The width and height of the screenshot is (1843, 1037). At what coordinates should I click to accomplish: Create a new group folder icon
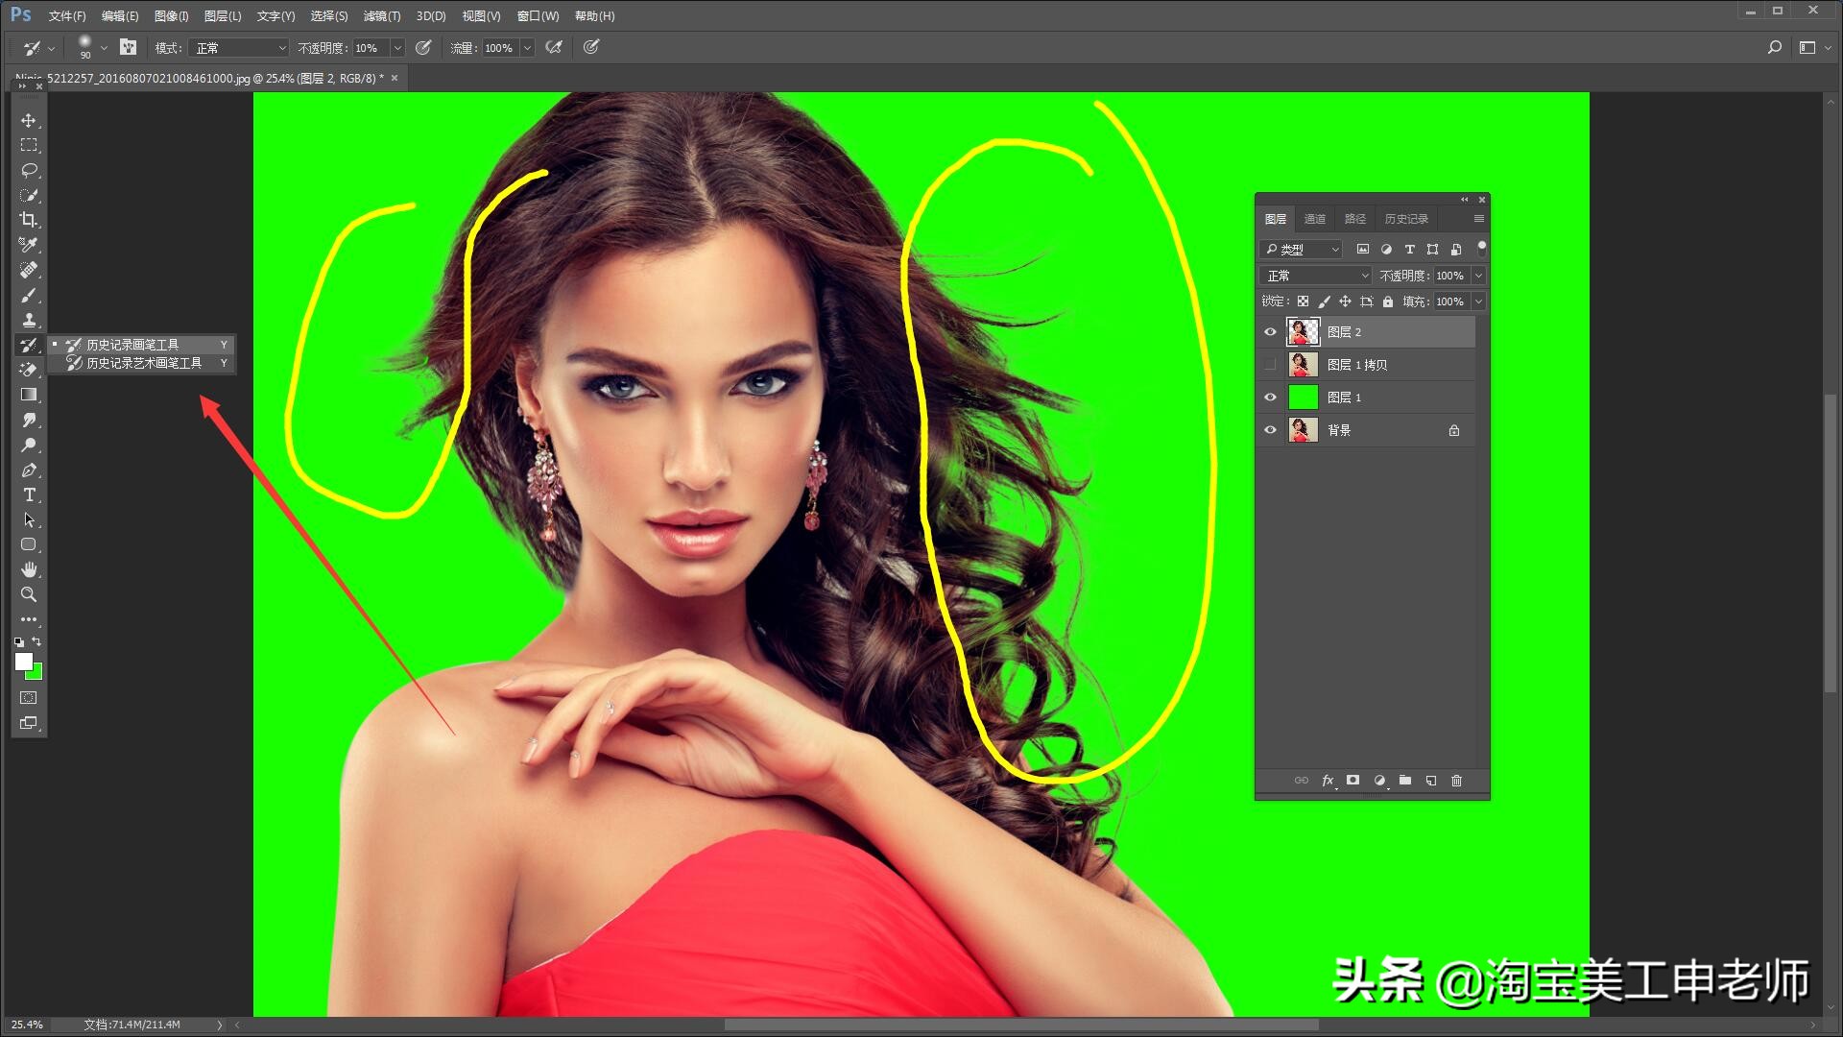1405,781
